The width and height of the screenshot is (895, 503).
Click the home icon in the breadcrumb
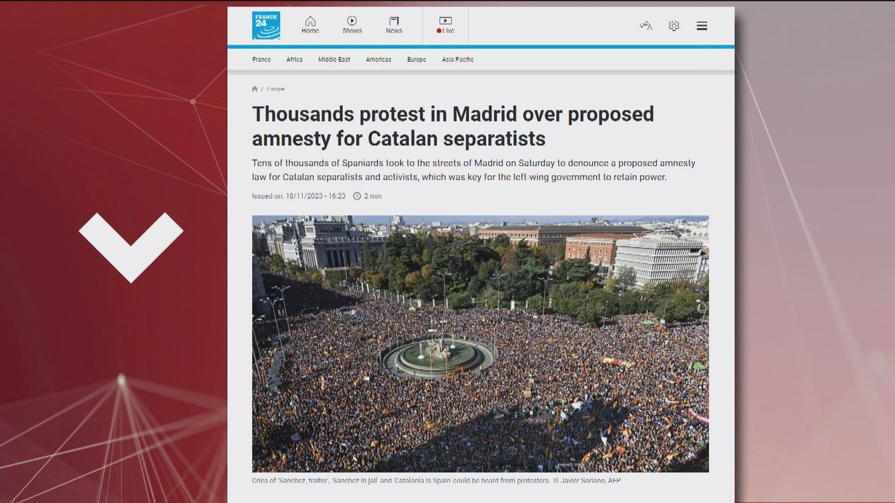point(254,88)
